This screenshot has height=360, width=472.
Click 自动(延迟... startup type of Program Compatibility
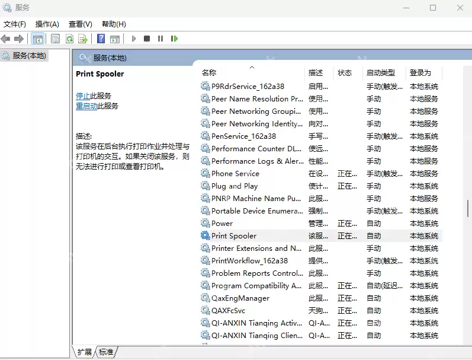[x=384, y=285]
